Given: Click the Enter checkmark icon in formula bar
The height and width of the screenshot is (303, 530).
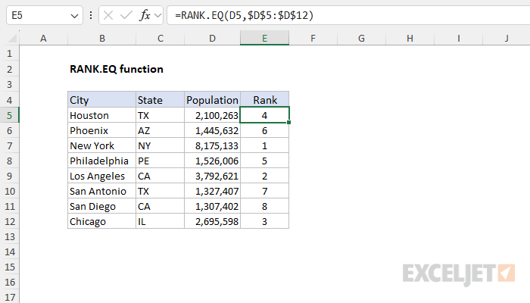Looking at the screenshot, I should [x=126, y=15].
